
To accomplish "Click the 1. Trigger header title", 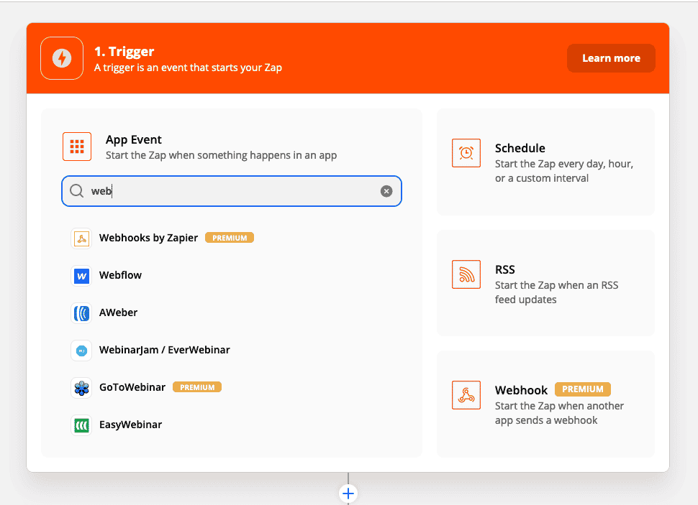I will (124, 52).
